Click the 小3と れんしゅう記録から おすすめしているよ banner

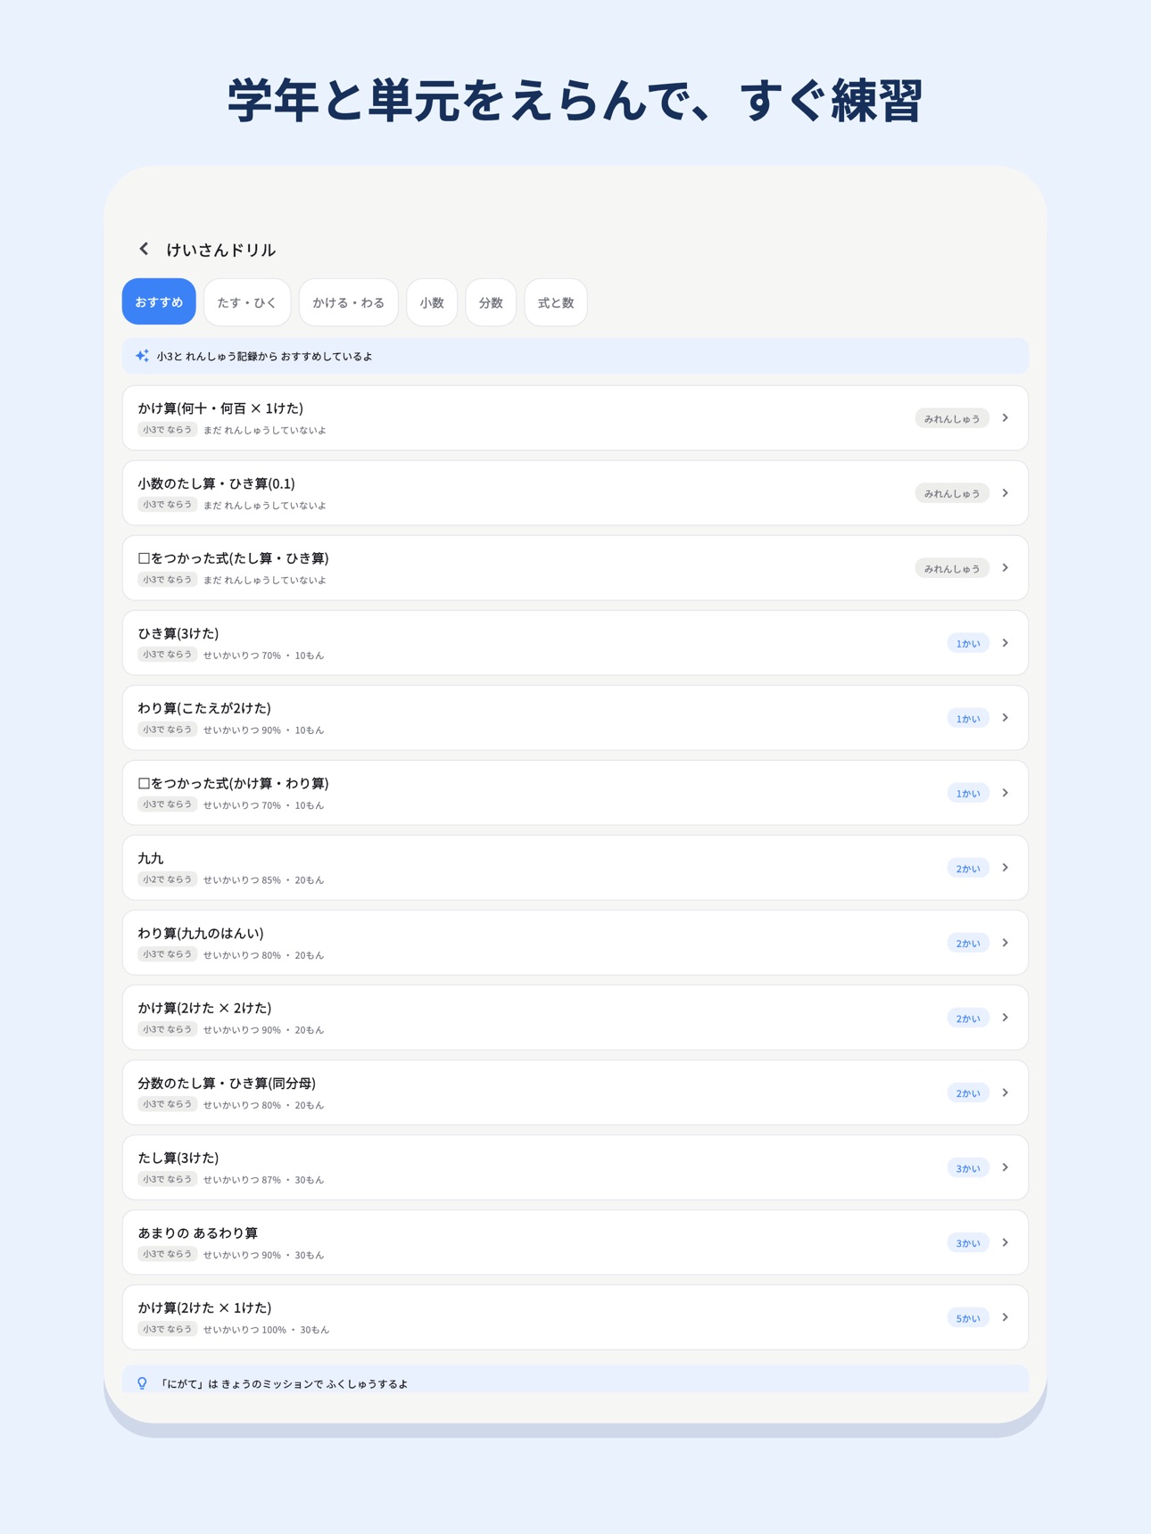pyautogui.click(x=575, y=356)
